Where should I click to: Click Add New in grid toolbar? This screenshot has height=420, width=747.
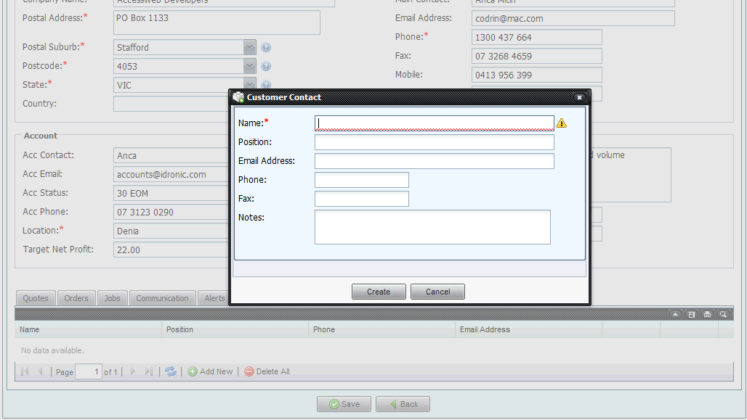[211, 371]
